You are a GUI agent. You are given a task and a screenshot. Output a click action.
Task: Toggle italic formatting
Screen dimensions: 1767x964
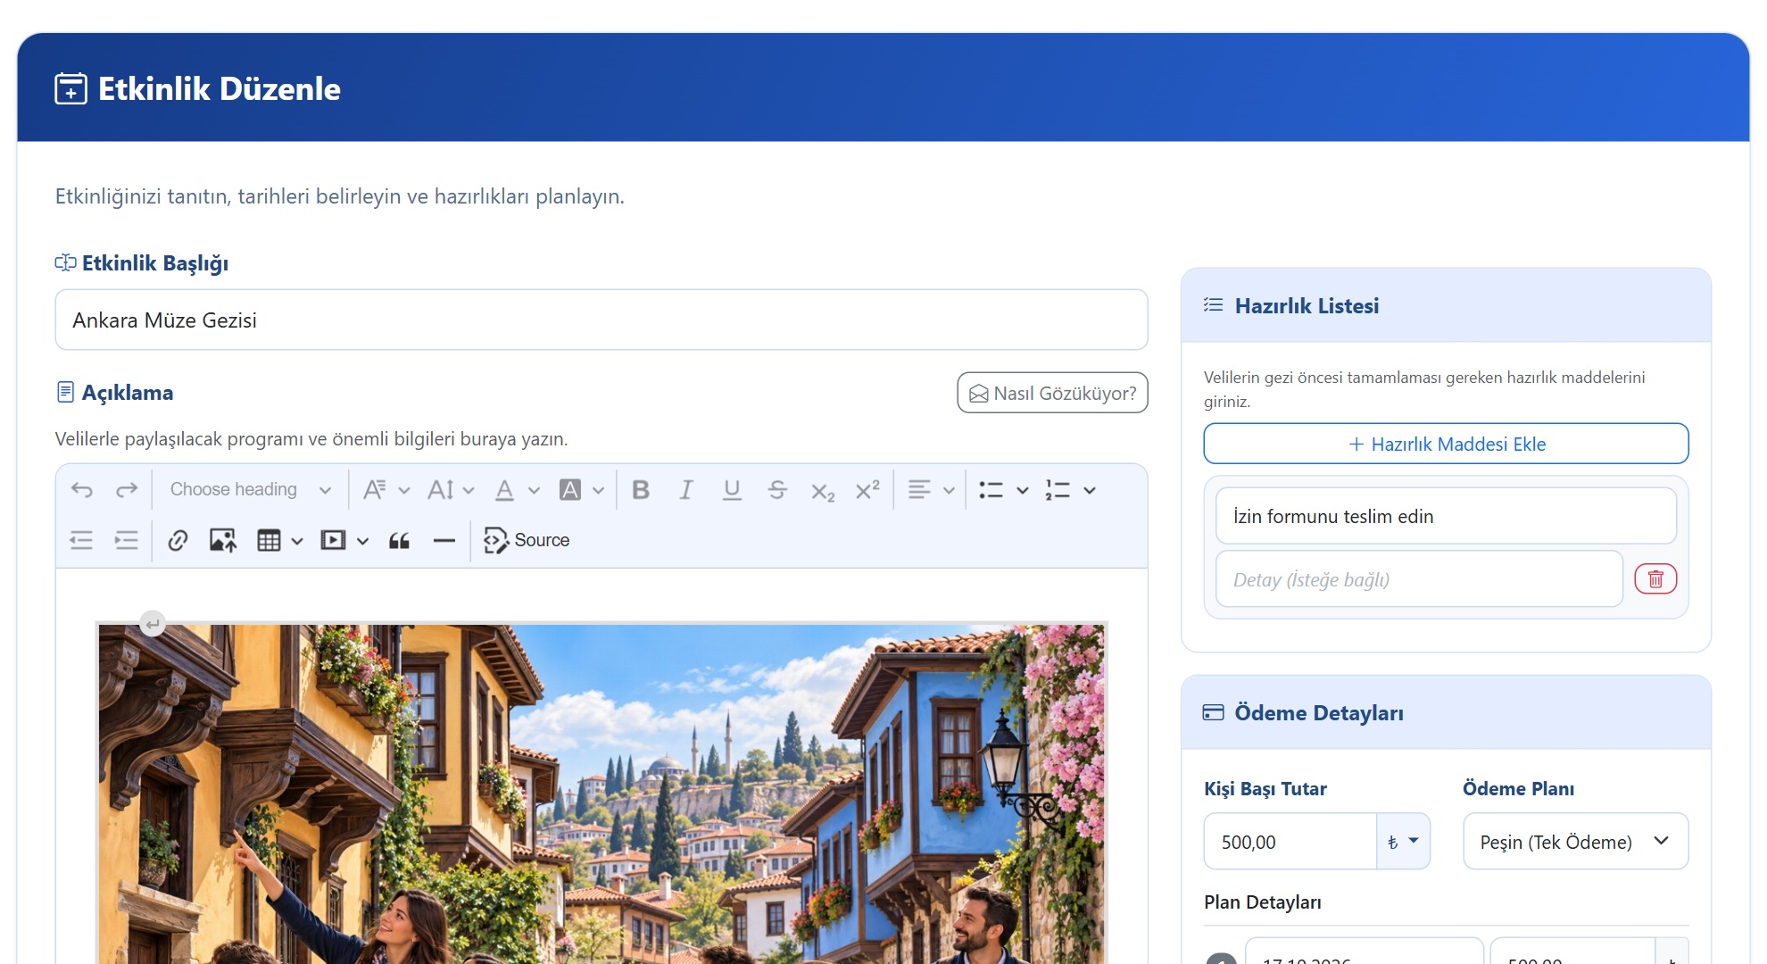(x=685, y=490)
